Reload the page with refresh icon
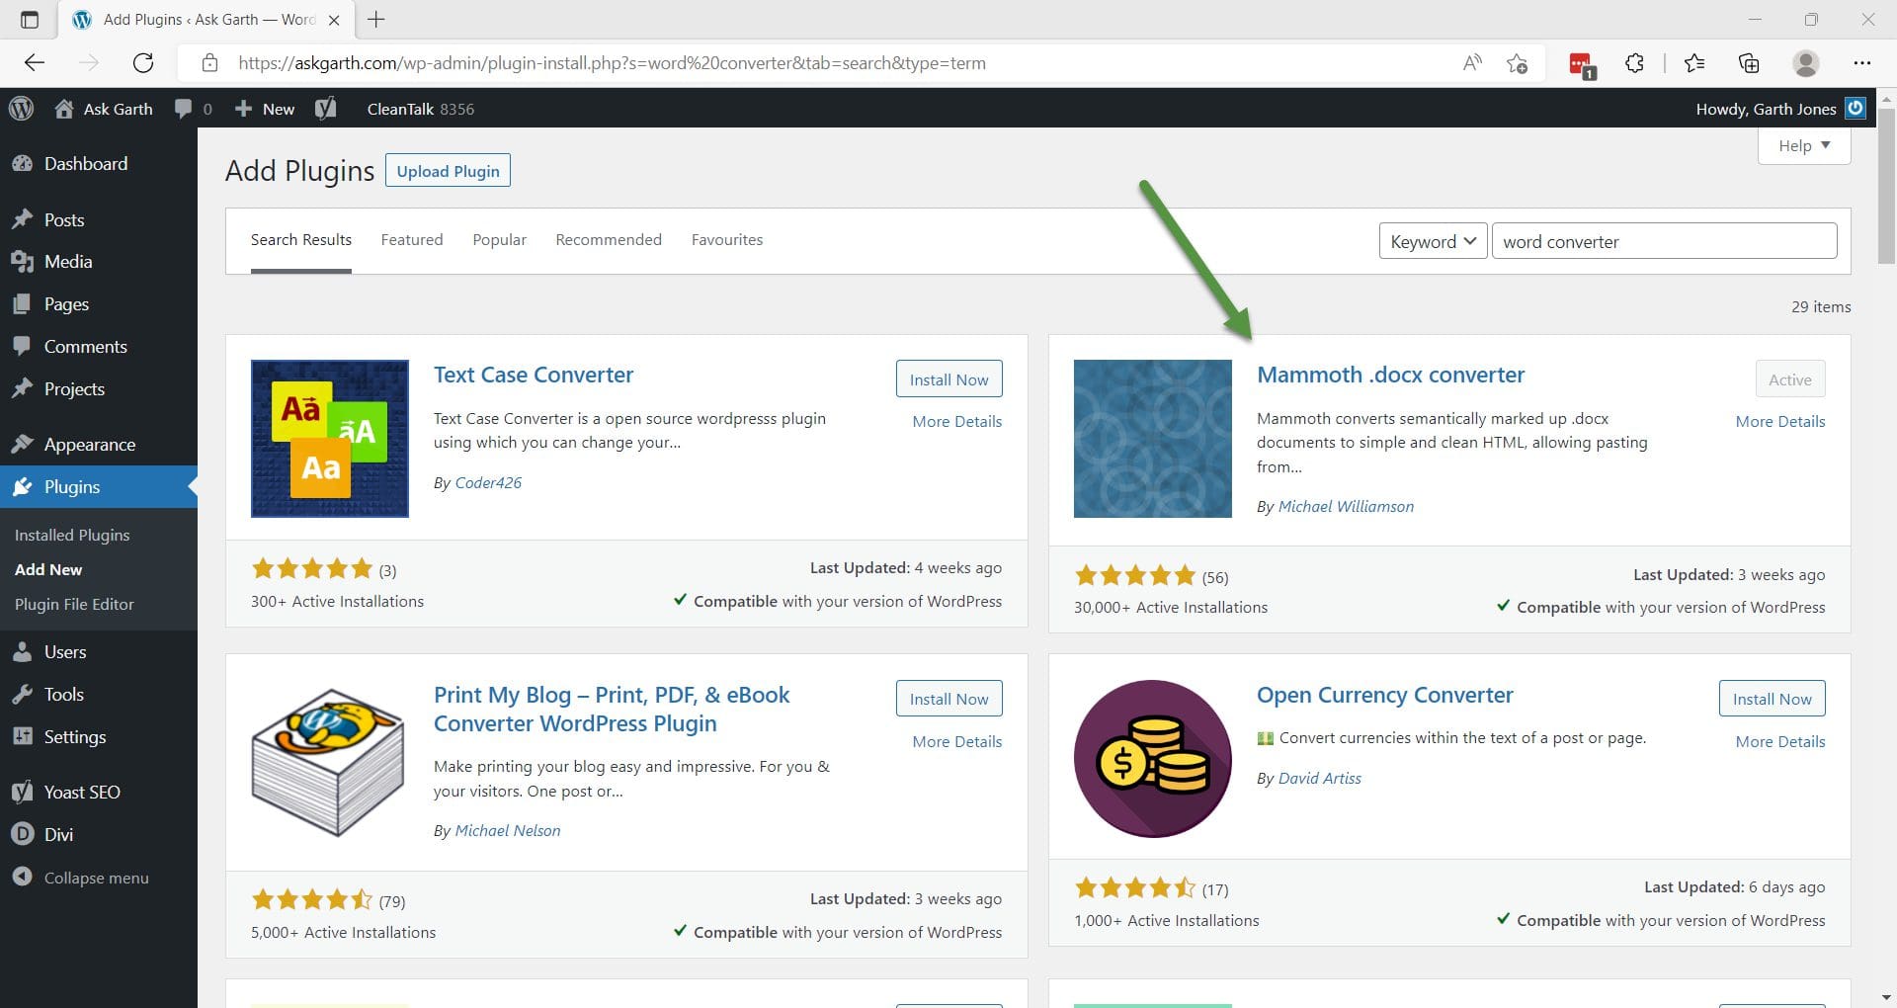Image resolution: width=1897 pixels, height=1008 pixels. click(x=143, y=63)
